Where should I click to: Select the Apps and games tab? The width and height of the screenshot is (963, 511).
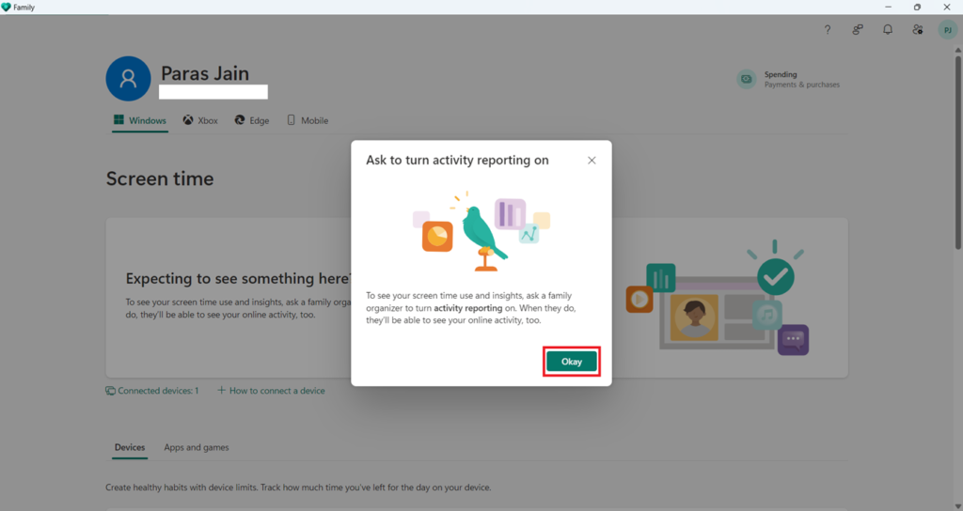pos(197,447)
